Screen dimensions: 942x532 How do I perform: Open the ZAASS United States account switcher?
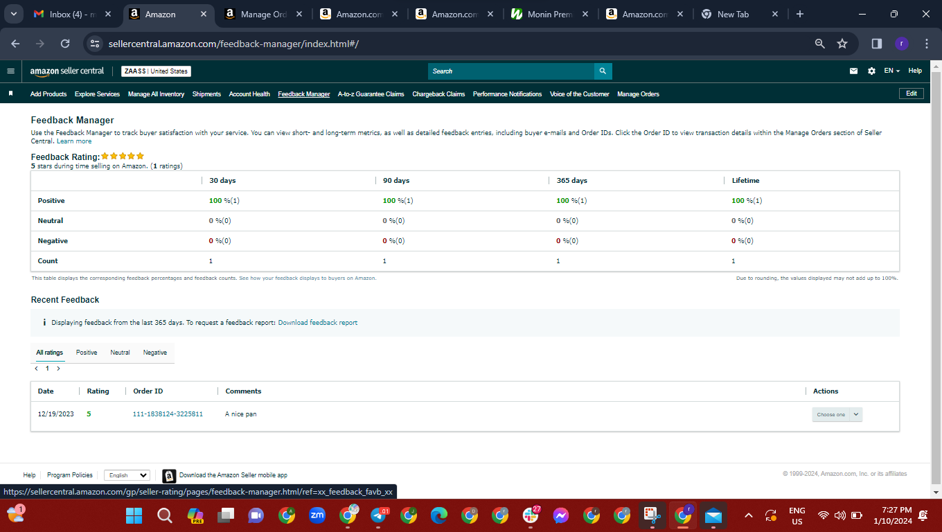(x=156, y=71)
